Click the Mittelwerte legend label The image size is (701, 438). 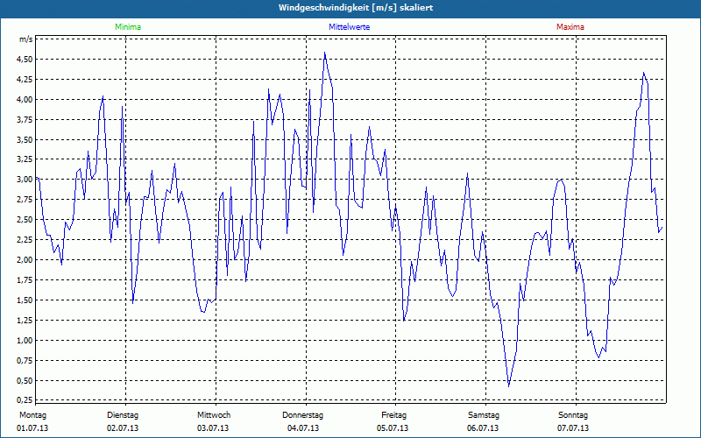[349, 27]
